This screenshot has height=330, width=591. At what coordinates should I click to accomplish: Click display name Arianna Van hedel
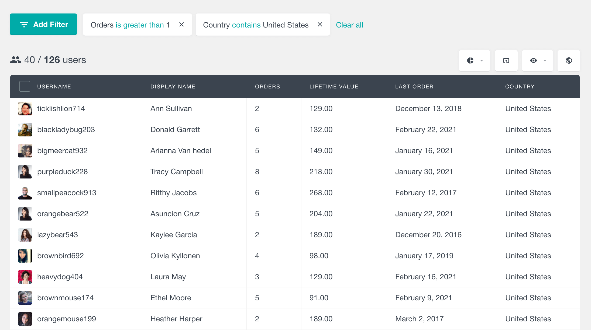(x=181, y=150)
